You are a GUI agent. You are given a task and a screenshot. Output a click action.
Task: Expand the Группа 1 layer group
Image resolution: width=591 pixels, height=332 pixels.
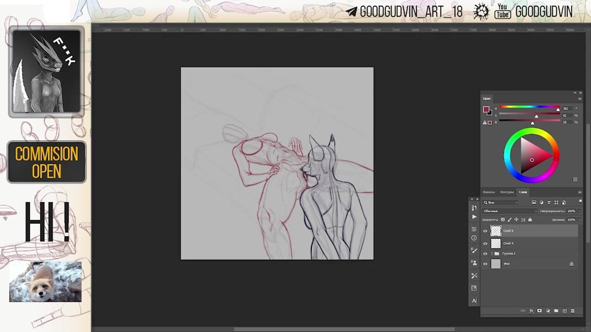click(x=492, y=254)
